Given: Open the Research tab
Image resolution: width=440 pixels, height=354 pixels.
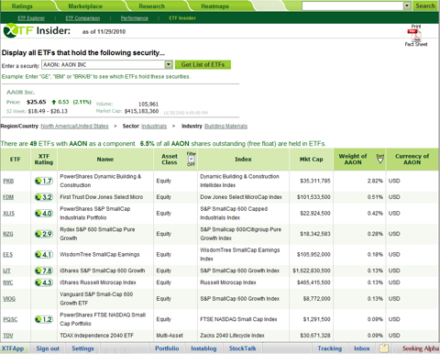Looking at the screenshot, I should pos(151,6).
